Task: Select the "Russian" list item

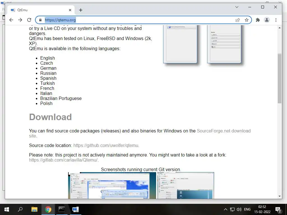Action: (x=48, y=73)
